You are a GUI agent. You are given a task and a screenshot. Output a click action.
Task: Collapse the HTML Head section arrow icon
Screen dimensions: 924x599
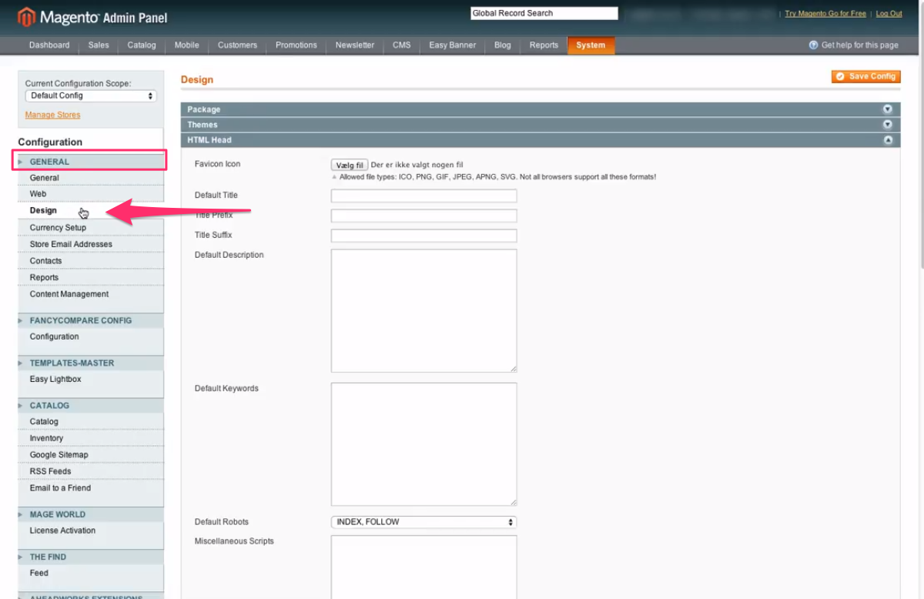tap(887, 140)
